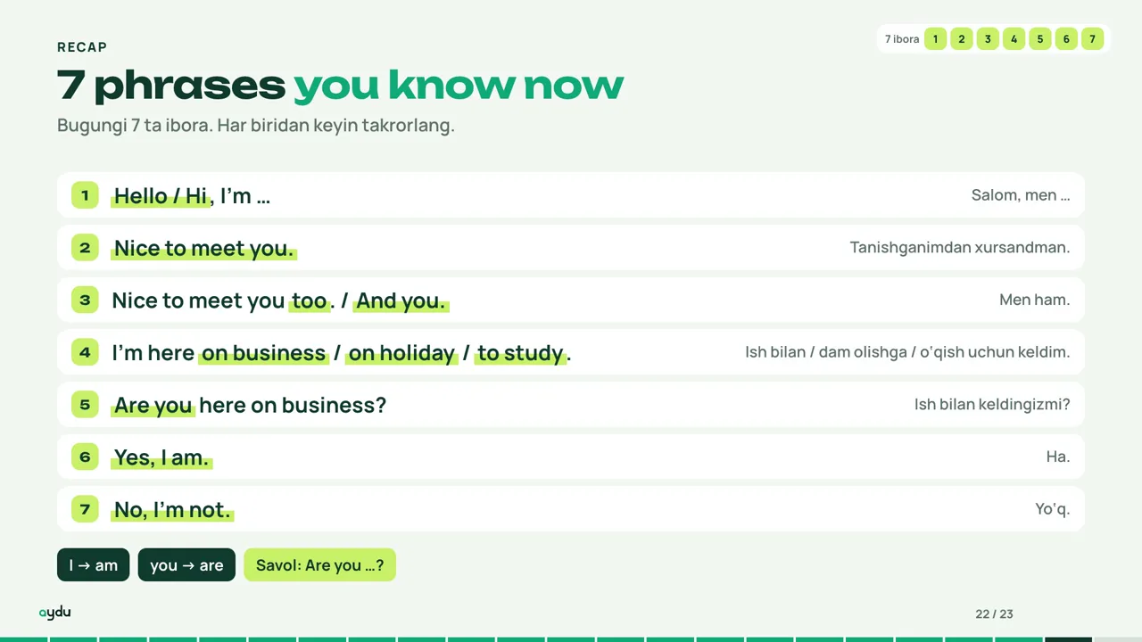Select the 'you → are' chip
The height and width of the screenshot is (642, 1142).
[x=186, y=565]
